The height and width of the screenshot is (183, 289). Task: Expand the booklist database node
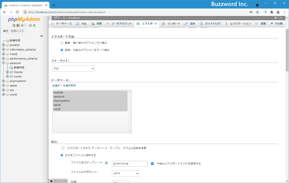pyautogui.click(x=3, y=45)
